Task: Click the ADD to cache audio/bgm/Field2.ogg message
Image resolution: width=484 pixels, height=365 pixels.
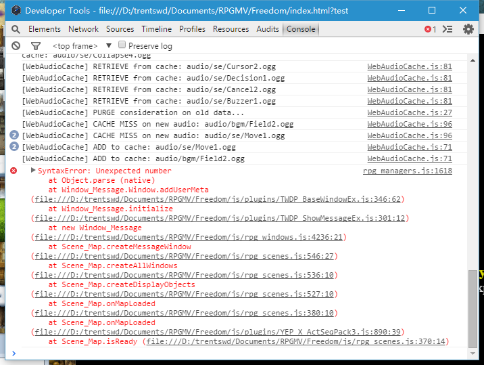Action: point(133,158)
